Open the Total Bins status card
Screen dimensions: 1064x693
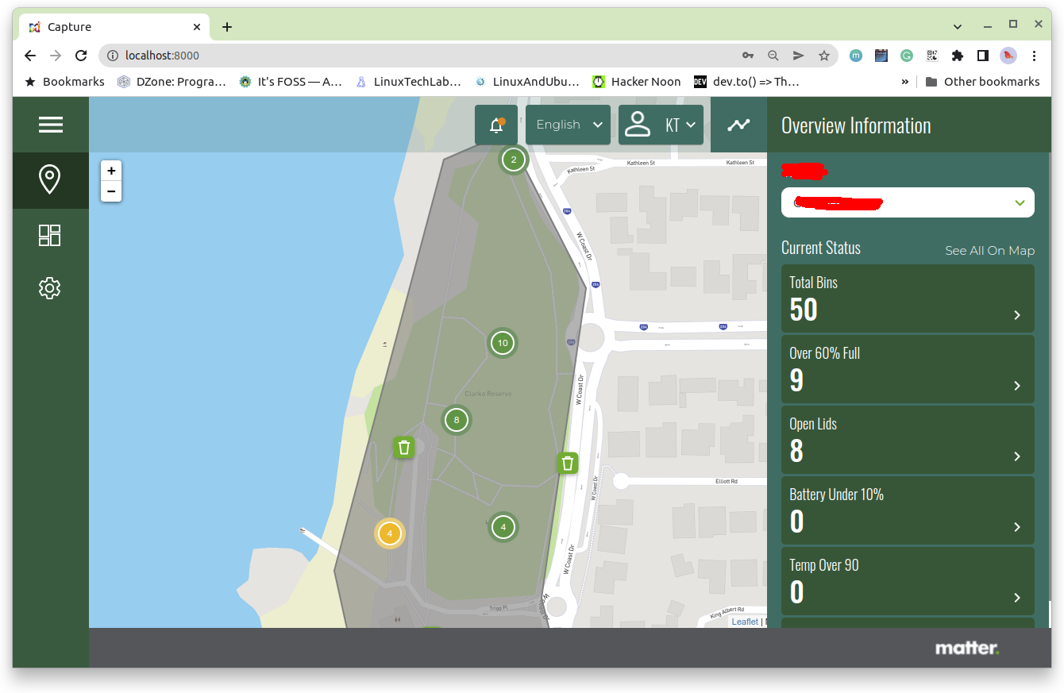[908, 299]
